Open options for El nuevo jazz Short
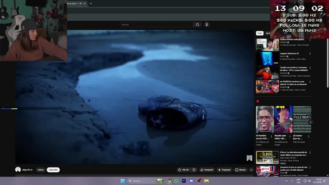Viewport: 329px width, 185px height. point(309,136)
